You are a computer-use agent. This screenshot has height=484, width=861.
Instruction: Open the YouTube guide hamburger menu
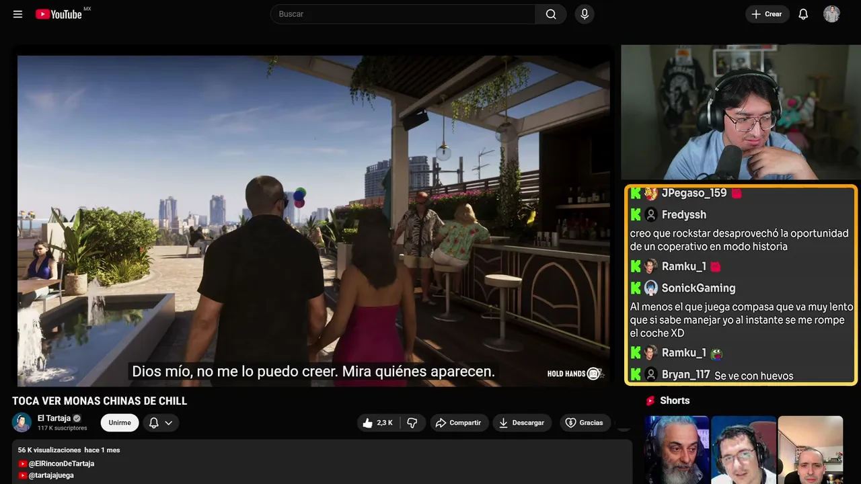pyautogui.click(x=17, y=14)
